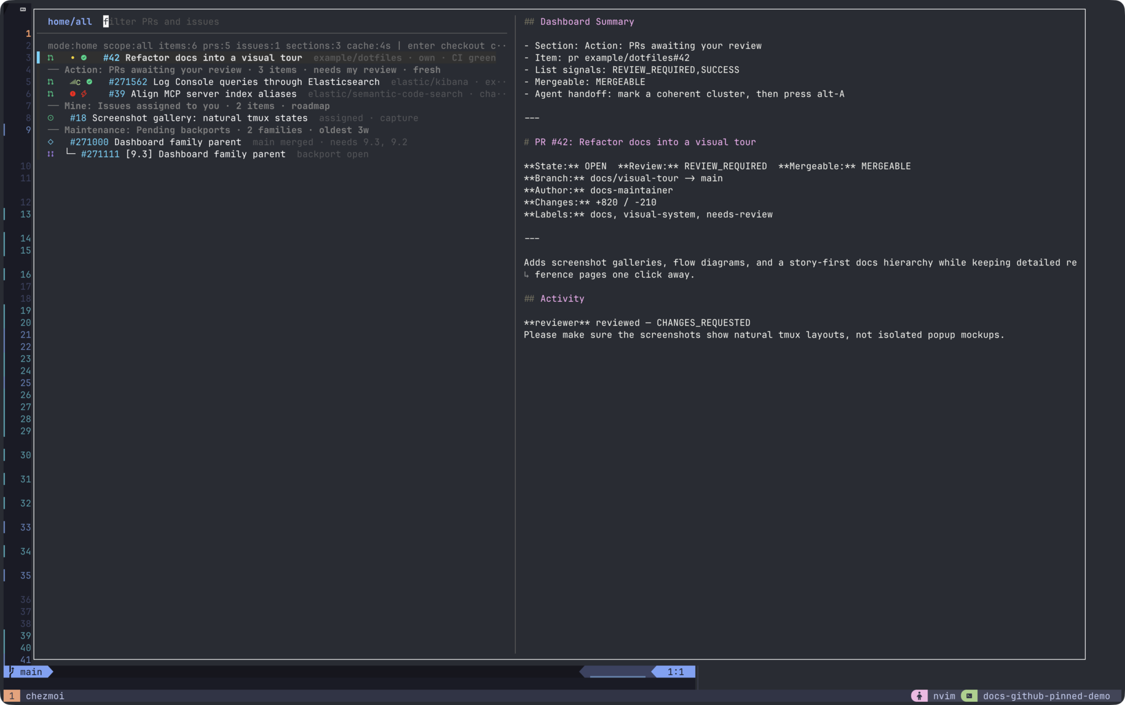
Task: Open PR #271562 Log Console queries
Action: 244,82
